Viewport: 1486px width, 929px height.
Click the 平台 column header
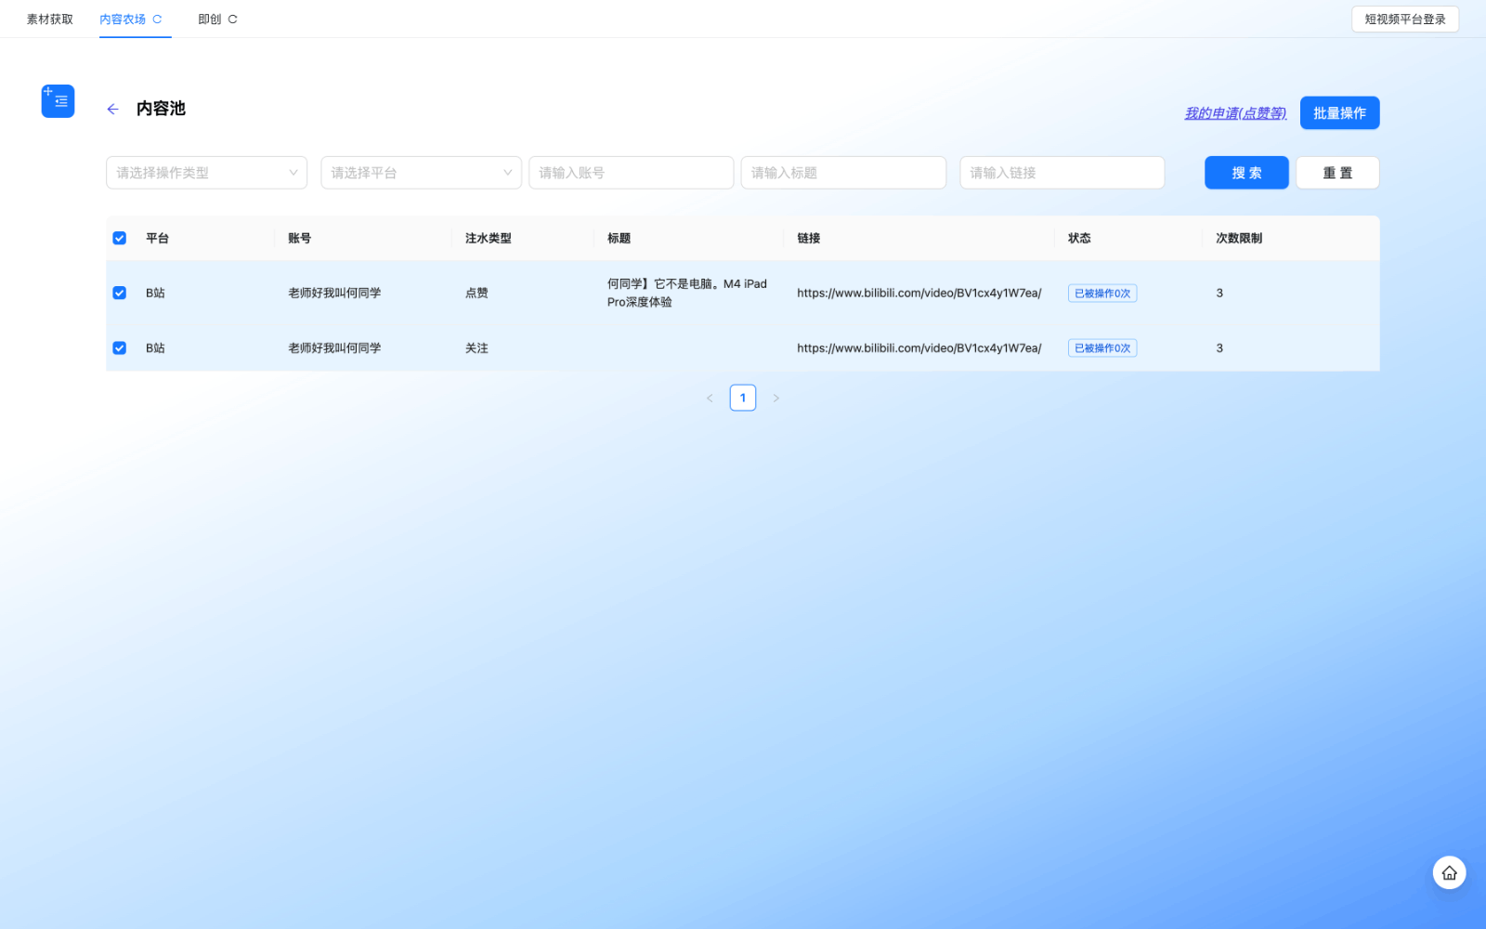point(157,239)
